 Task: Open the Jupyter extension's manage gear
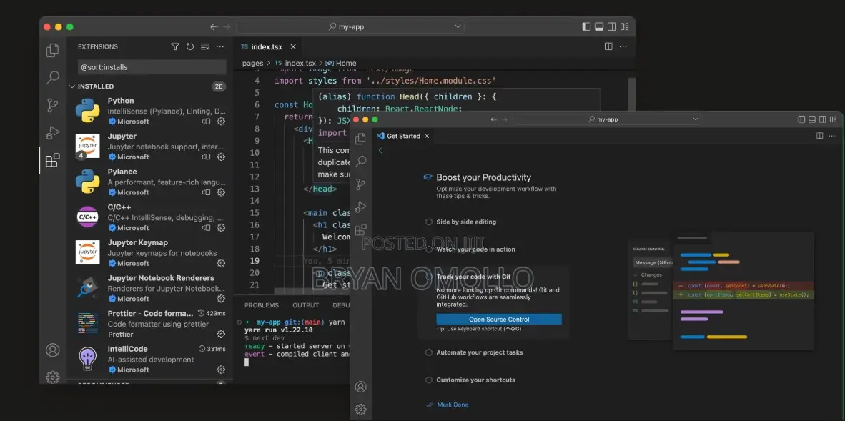221,157
